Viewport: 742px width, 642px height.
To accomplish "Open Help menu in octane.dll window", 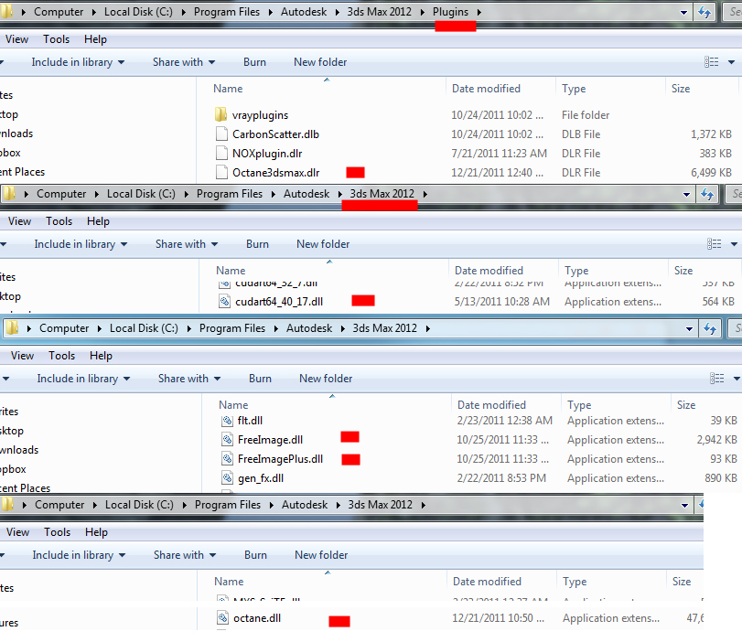I will point(97,532).
